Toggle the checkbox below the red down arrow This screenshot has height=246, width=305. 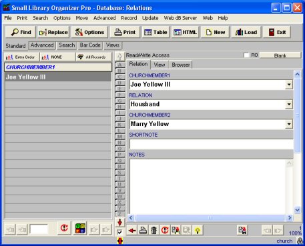pyautogui.click(x=119, y=232)
